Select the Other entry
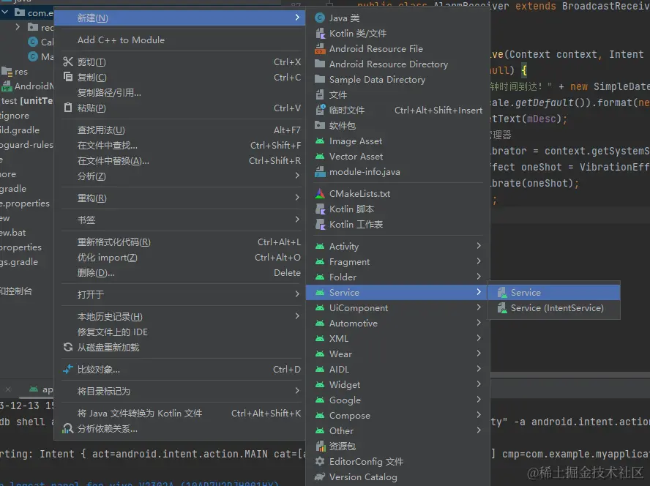Screen dimensions: 650x486 click(397, 430)
